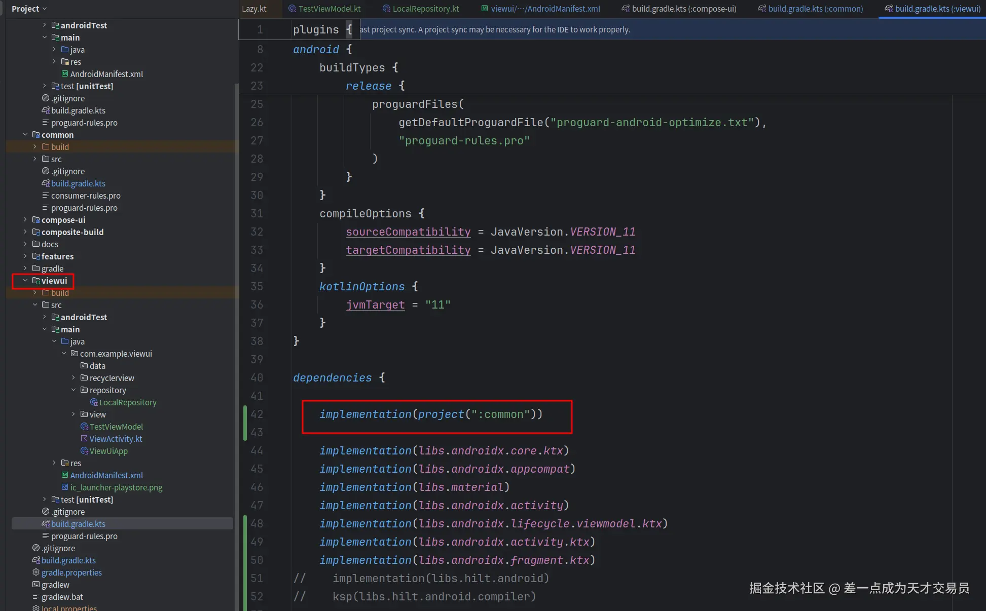Open the Project view dropdown
The width and height of the screenshot is (986, 611).
pyautogui.click(x=29, y=9)
